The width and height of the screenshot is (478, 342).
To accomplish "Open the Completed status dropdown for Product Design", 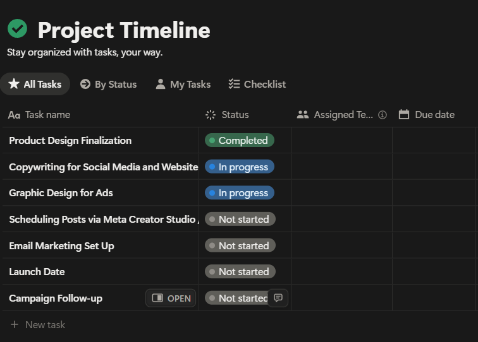I will point(239,140).
